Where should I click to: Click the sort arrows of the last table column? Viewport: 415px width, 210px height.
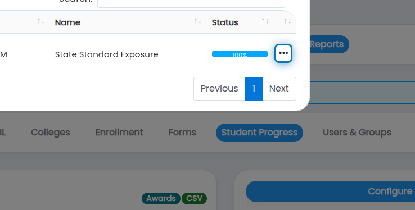287,21
